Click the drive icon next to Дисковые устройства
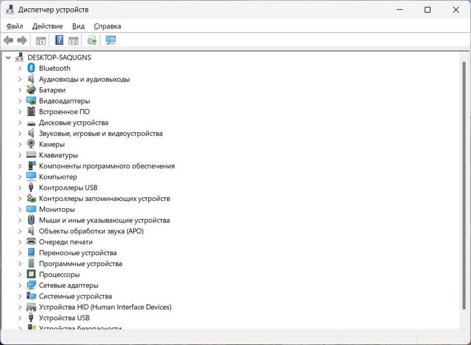This screenshot has height=345, width=471. (31, 123)
